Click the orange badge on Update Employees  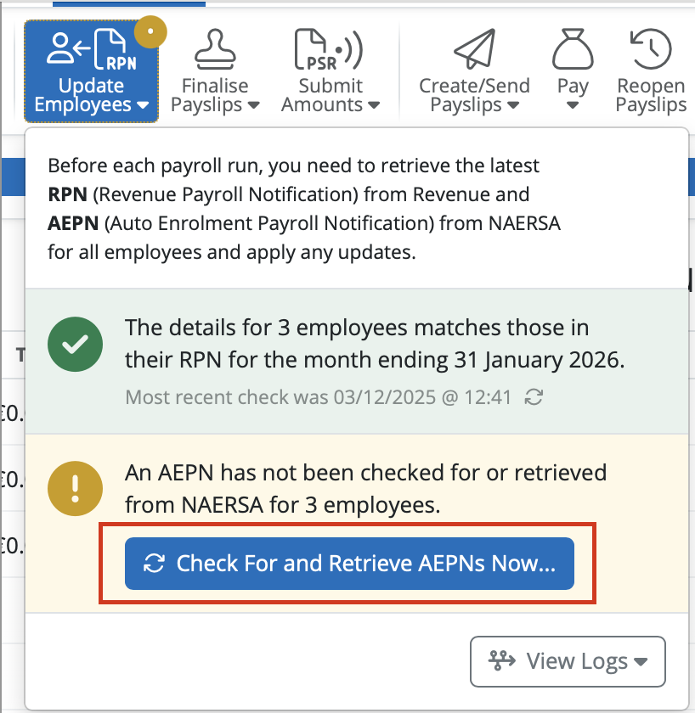coord(150,32)
